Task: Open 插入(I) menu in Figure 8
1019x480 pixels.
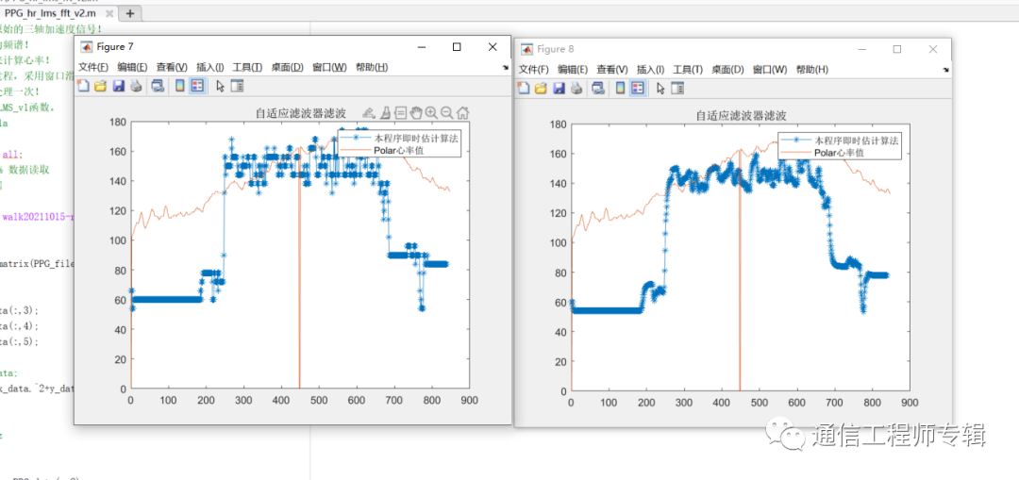Action: pos(650,70)
